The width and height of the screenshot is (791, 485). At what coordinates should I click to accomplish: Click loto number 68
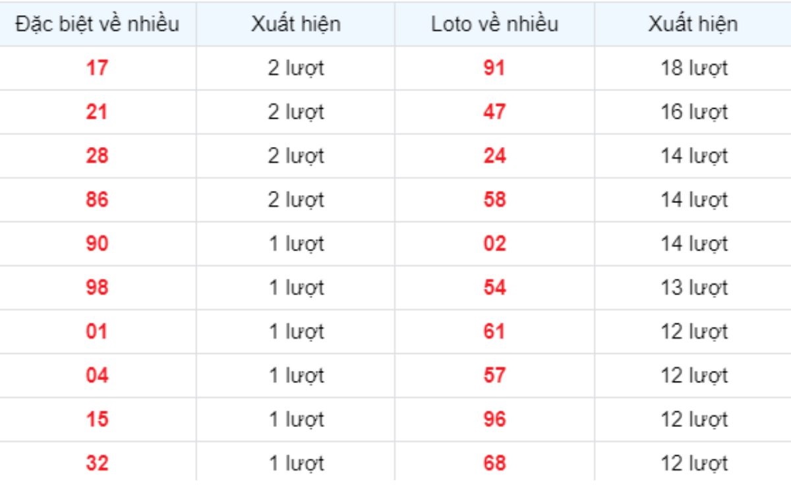494,463
